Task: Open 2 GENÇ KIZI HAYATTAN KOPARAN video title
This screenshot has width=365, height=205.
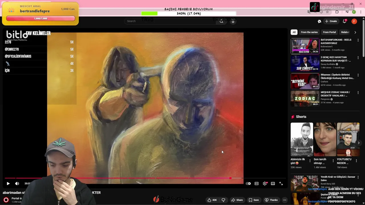Action: tap(336, 59)
